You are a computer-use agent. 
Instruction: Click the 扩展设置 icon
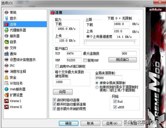tap(7, 95)
